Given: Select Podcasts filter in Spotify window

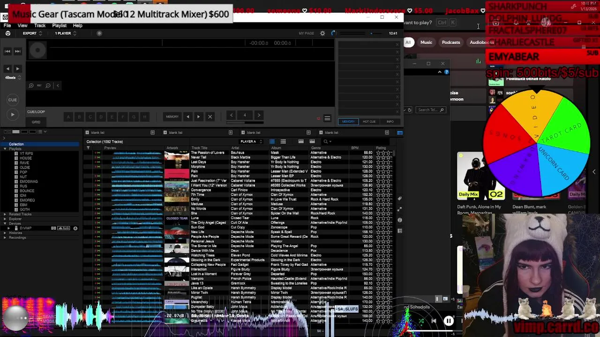Looking at the screenshot, I should tap(451, 43).
